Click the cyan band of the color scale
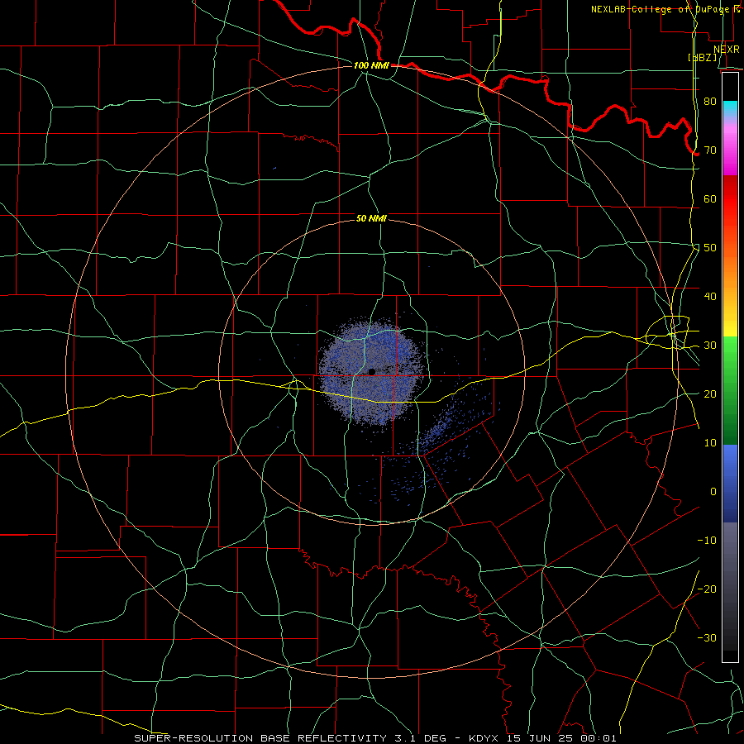The height and width of the screenshot is (744, 744). [730, 109]
